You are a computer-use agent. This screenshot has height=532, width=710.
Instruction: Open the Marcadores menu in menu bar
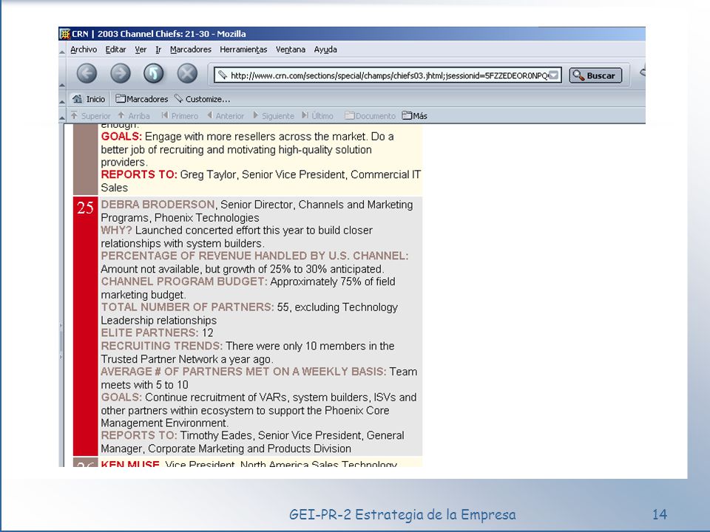(x=191, y=50)
